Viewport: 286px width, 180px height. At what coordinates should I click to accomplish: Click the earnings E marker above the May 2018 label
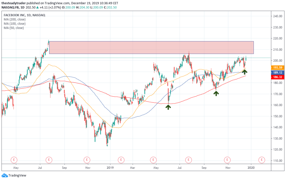14,160
